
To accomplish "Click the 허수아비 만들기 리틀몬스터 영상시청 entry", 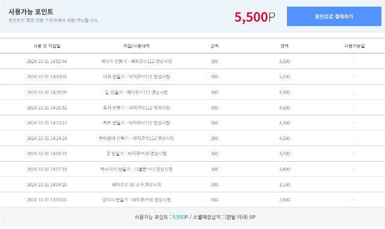I will pyautogui.click(x=137, y=169).
